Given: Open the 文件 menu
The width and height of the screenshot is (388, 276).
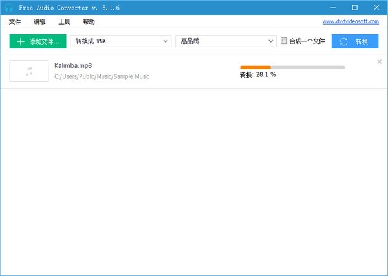Looking at the screenshot, I should point(15,21).
